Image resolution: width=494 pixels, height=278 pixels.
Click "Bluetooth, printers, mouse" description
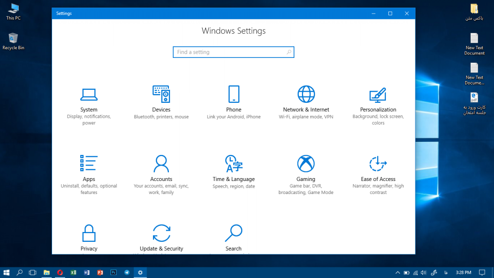pyautogui.click(x=161, y=117)
